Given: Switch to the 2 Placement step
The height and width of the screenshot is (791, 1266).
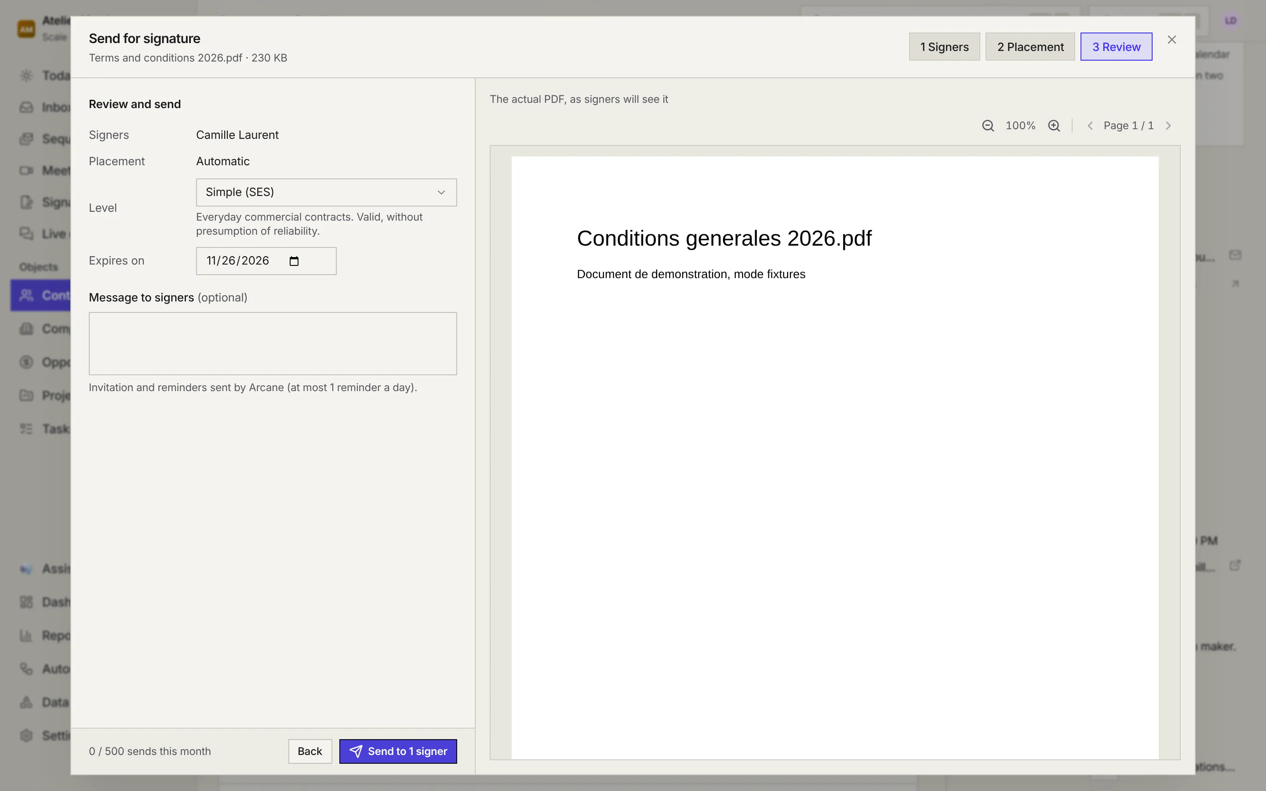Looking at the screenshot, I should [1030, 47].
